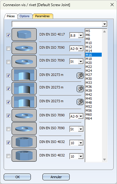Viewport: 117px width, 184px height.
Task: Confirm the dialog with OK
Action: [x=17, y=177]
